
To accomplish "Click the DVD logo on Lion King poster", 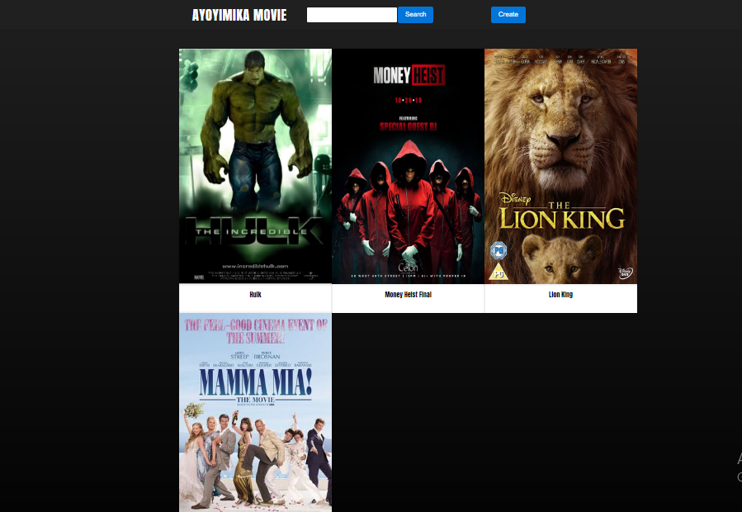I will [623, 272].
